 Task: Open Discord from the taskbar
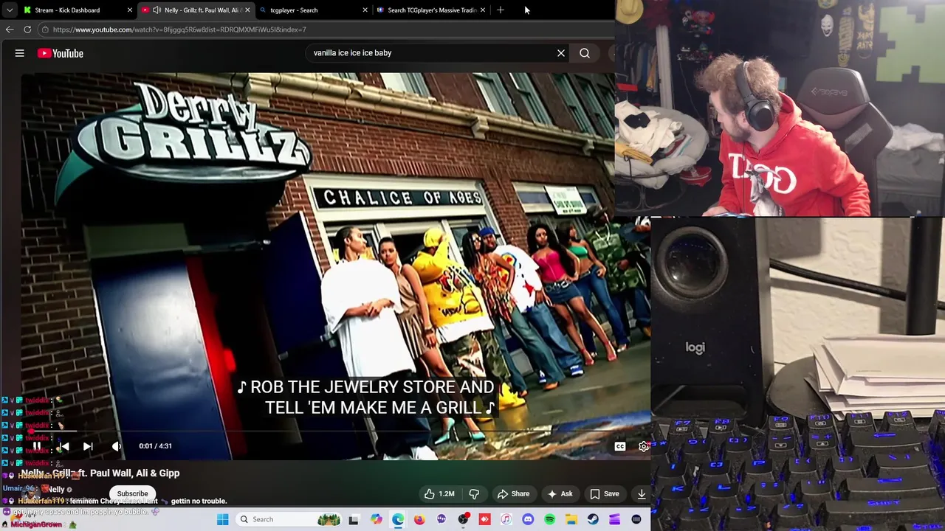click(x=528, y=519)
